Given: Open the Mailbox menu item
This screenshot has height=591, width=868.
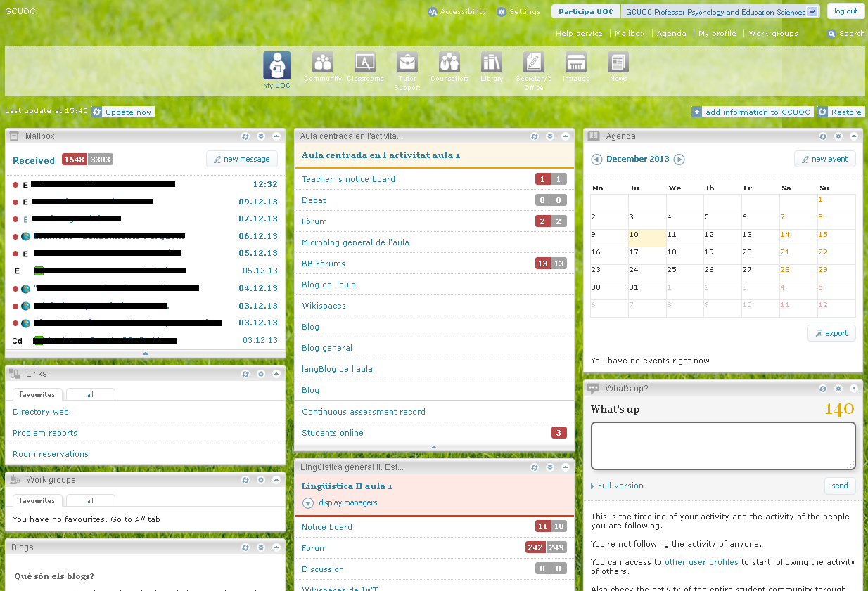Looking at the screenshot, I should coord(630,33).
